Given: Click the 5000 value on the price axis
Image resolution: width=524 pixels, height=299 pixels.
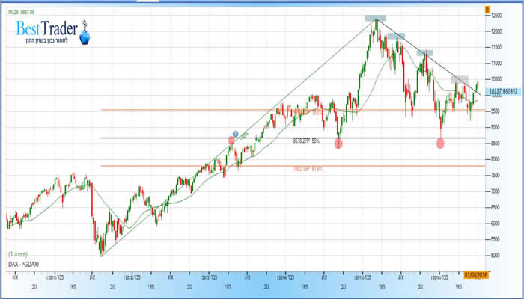Looking at the screenshot, I should (493, 256).
